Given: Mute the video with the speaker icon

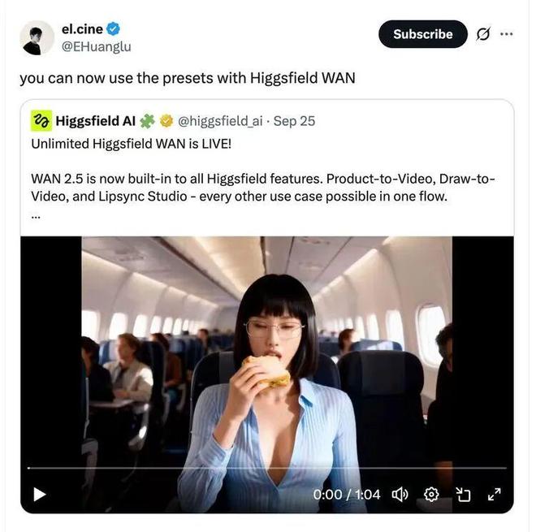Looking at the screenshot, I should click(400, 494).
